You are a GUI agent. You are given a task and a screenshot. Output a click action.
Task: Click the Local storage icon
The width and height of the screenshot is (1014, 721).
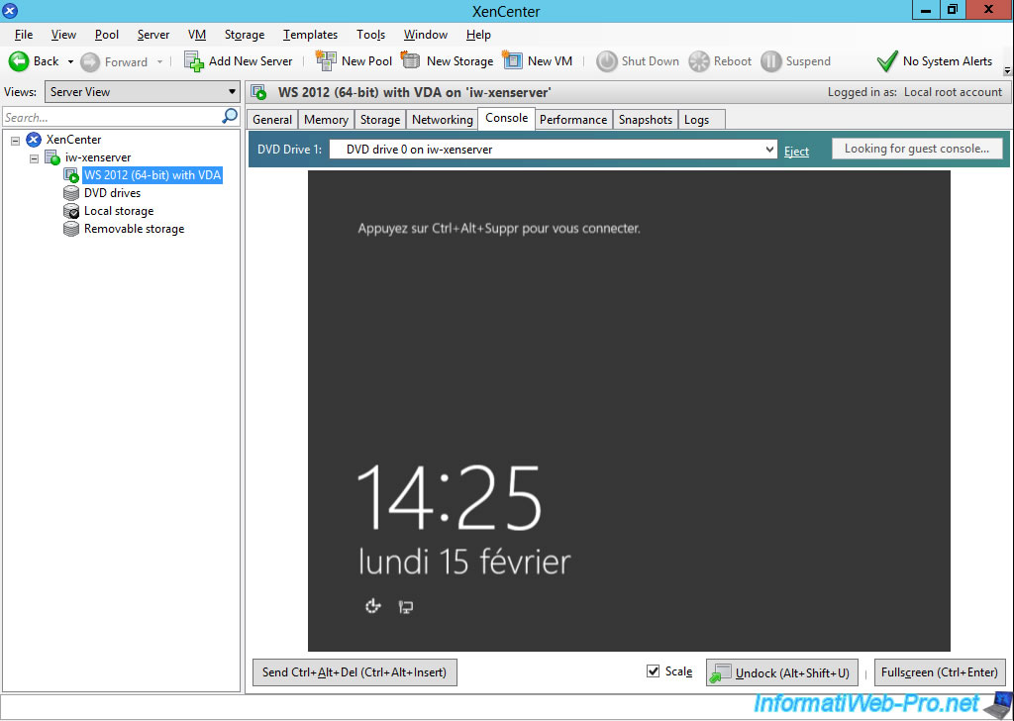71,211
